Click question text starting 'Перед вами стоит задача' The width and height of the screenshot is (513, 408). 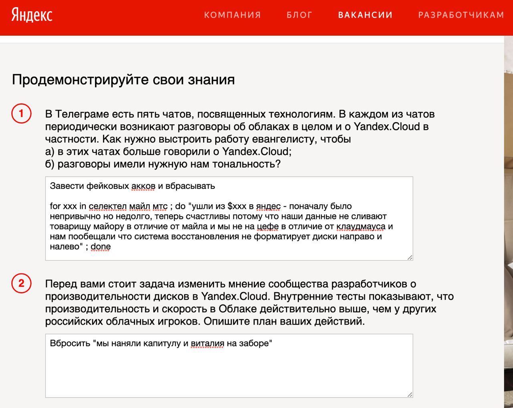(x=249, y=303)
